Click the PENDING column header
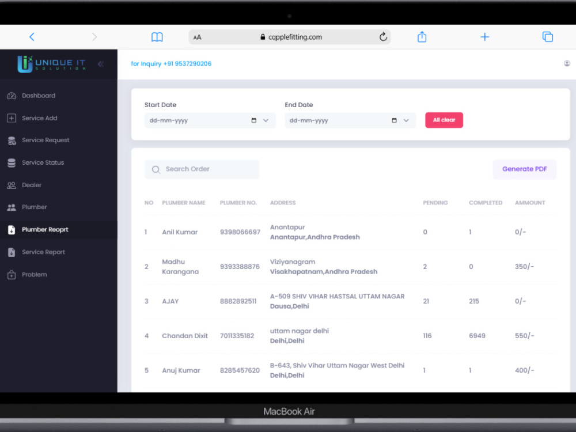Screen dimensions: 576x432 [x=435, y=203]
